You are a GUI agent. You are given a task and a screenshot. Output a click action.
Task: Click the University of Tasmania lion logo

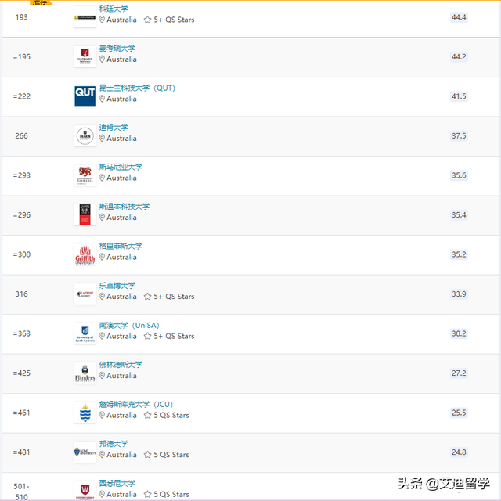point(85,175)
